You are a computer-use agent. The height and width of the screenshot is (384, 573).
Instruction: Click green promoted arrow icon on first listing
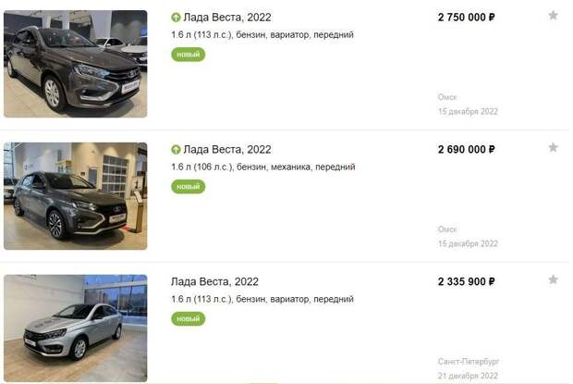pyautogui.click(x=176, y=18)
